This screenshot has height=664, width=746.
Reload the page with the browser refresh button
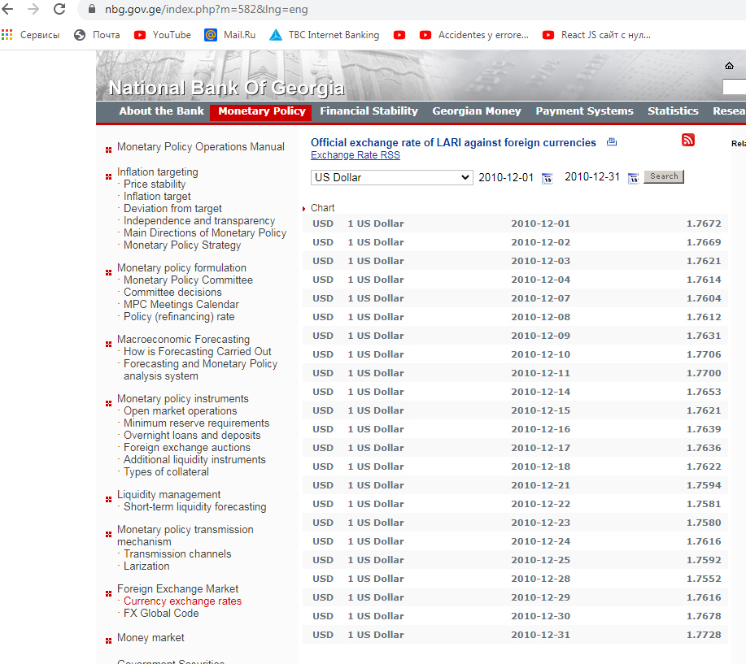(x=59, y=10)
